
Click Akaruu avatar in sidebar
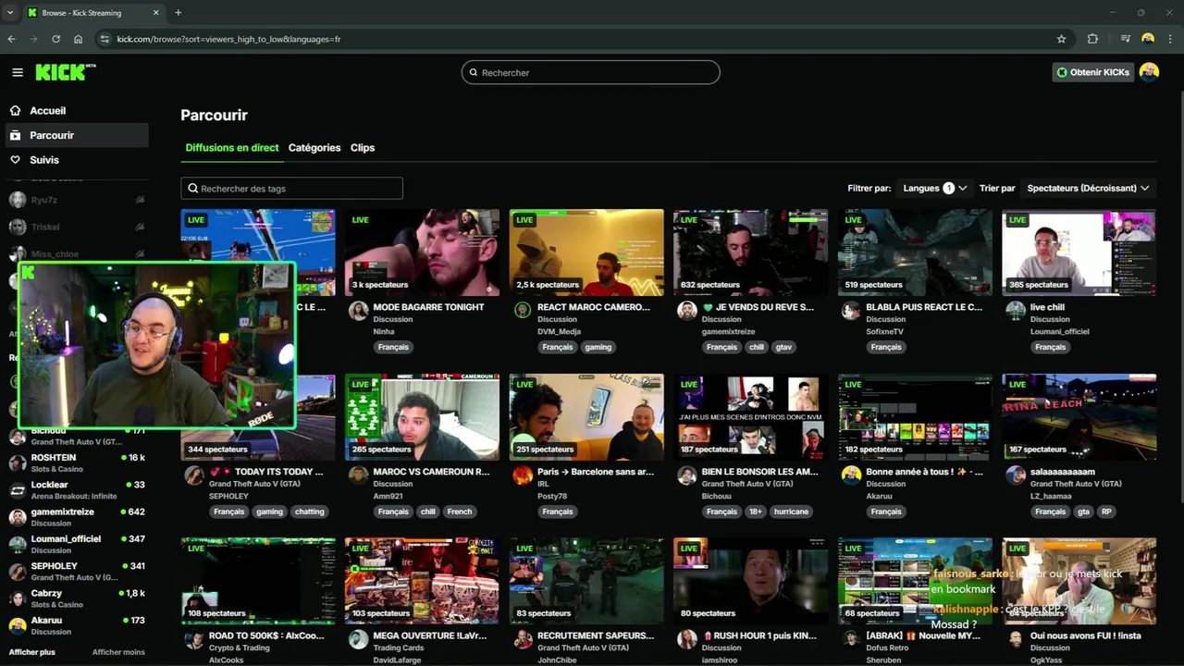(x=18, y=625)
